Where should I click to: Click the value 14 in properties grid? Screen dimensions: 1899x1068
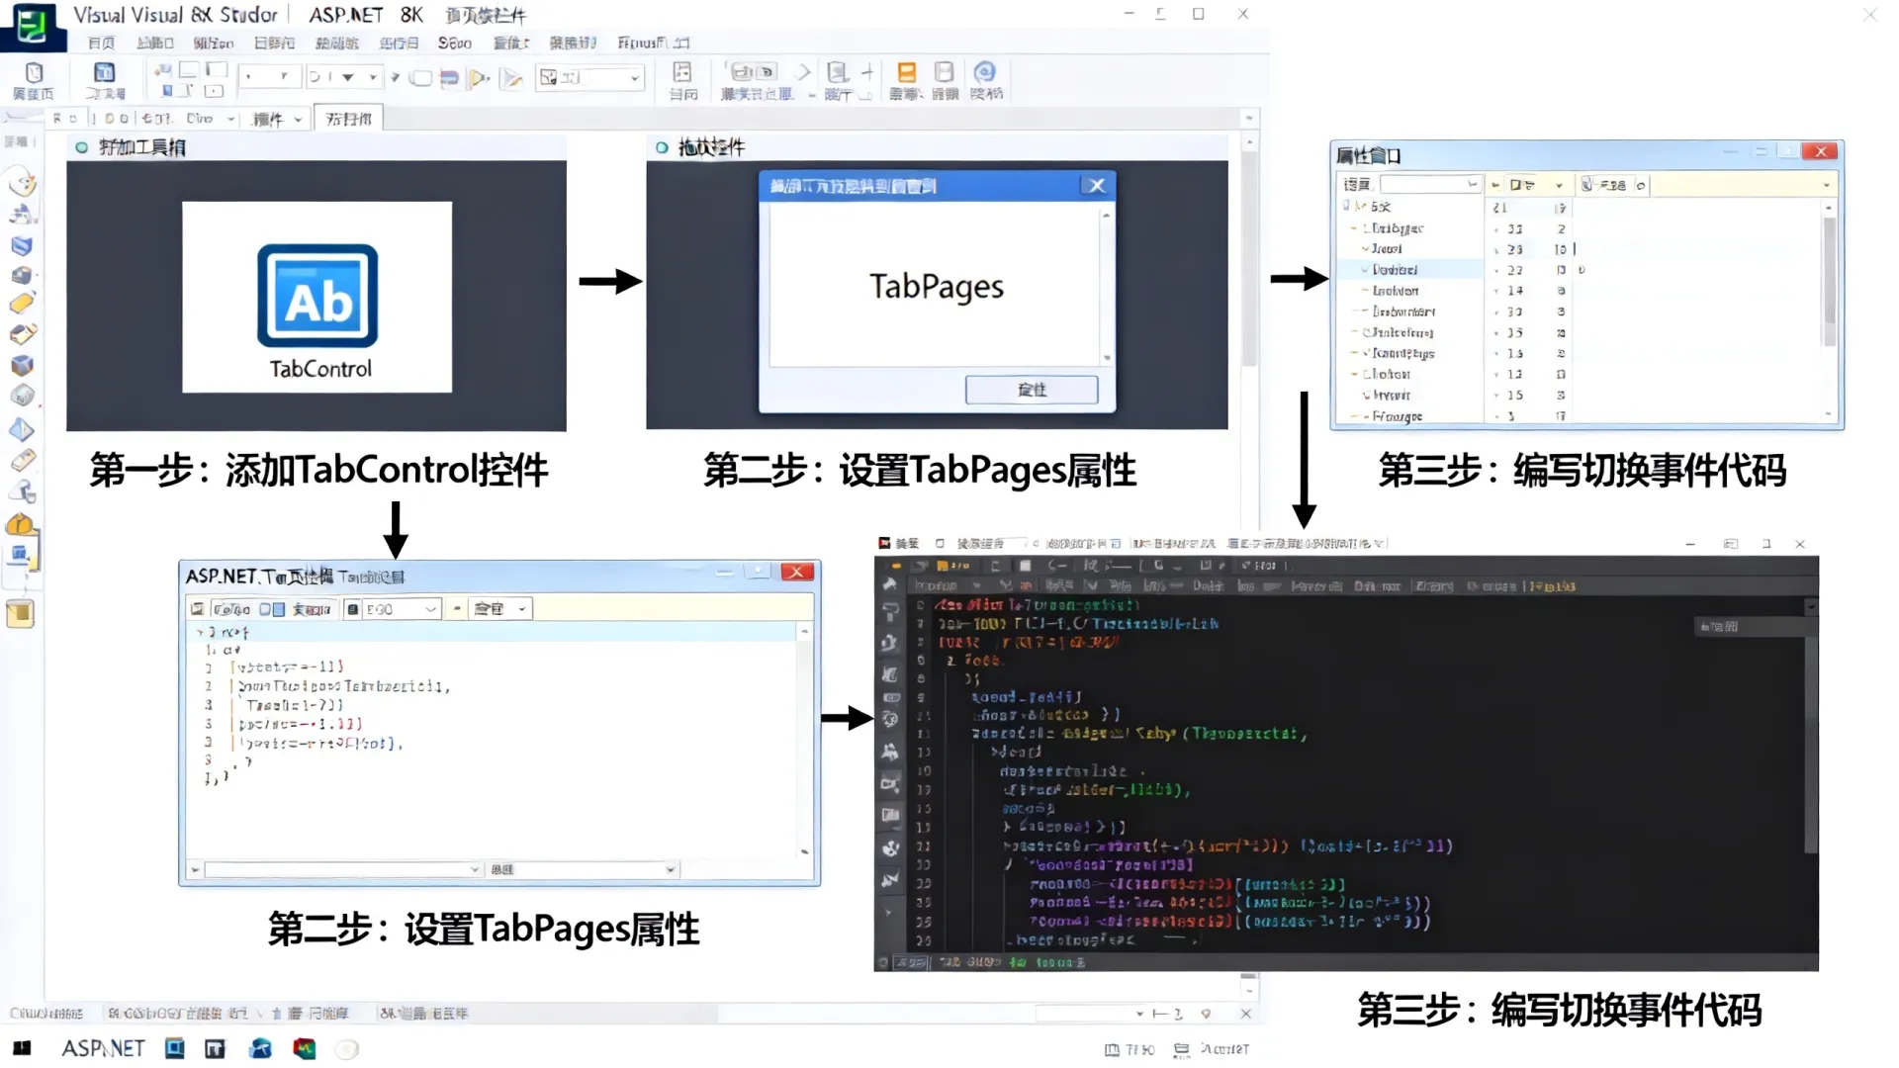point(1515,291)
